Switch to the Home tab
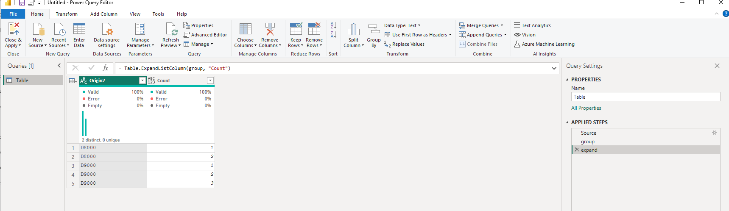 coord(37,14)
